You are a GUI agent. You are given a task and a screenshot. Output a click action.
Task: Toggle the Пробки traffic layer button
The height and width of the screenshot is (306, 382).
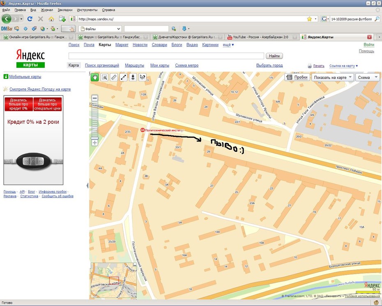[x=297, y=77]
